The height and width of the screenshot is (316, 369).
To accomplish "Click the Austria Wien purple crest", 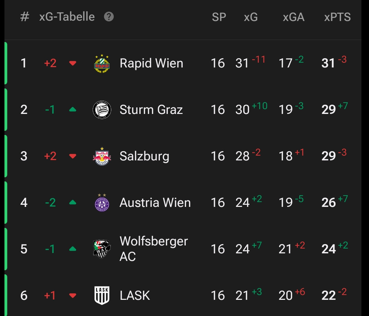I will (x=102, y=202).
